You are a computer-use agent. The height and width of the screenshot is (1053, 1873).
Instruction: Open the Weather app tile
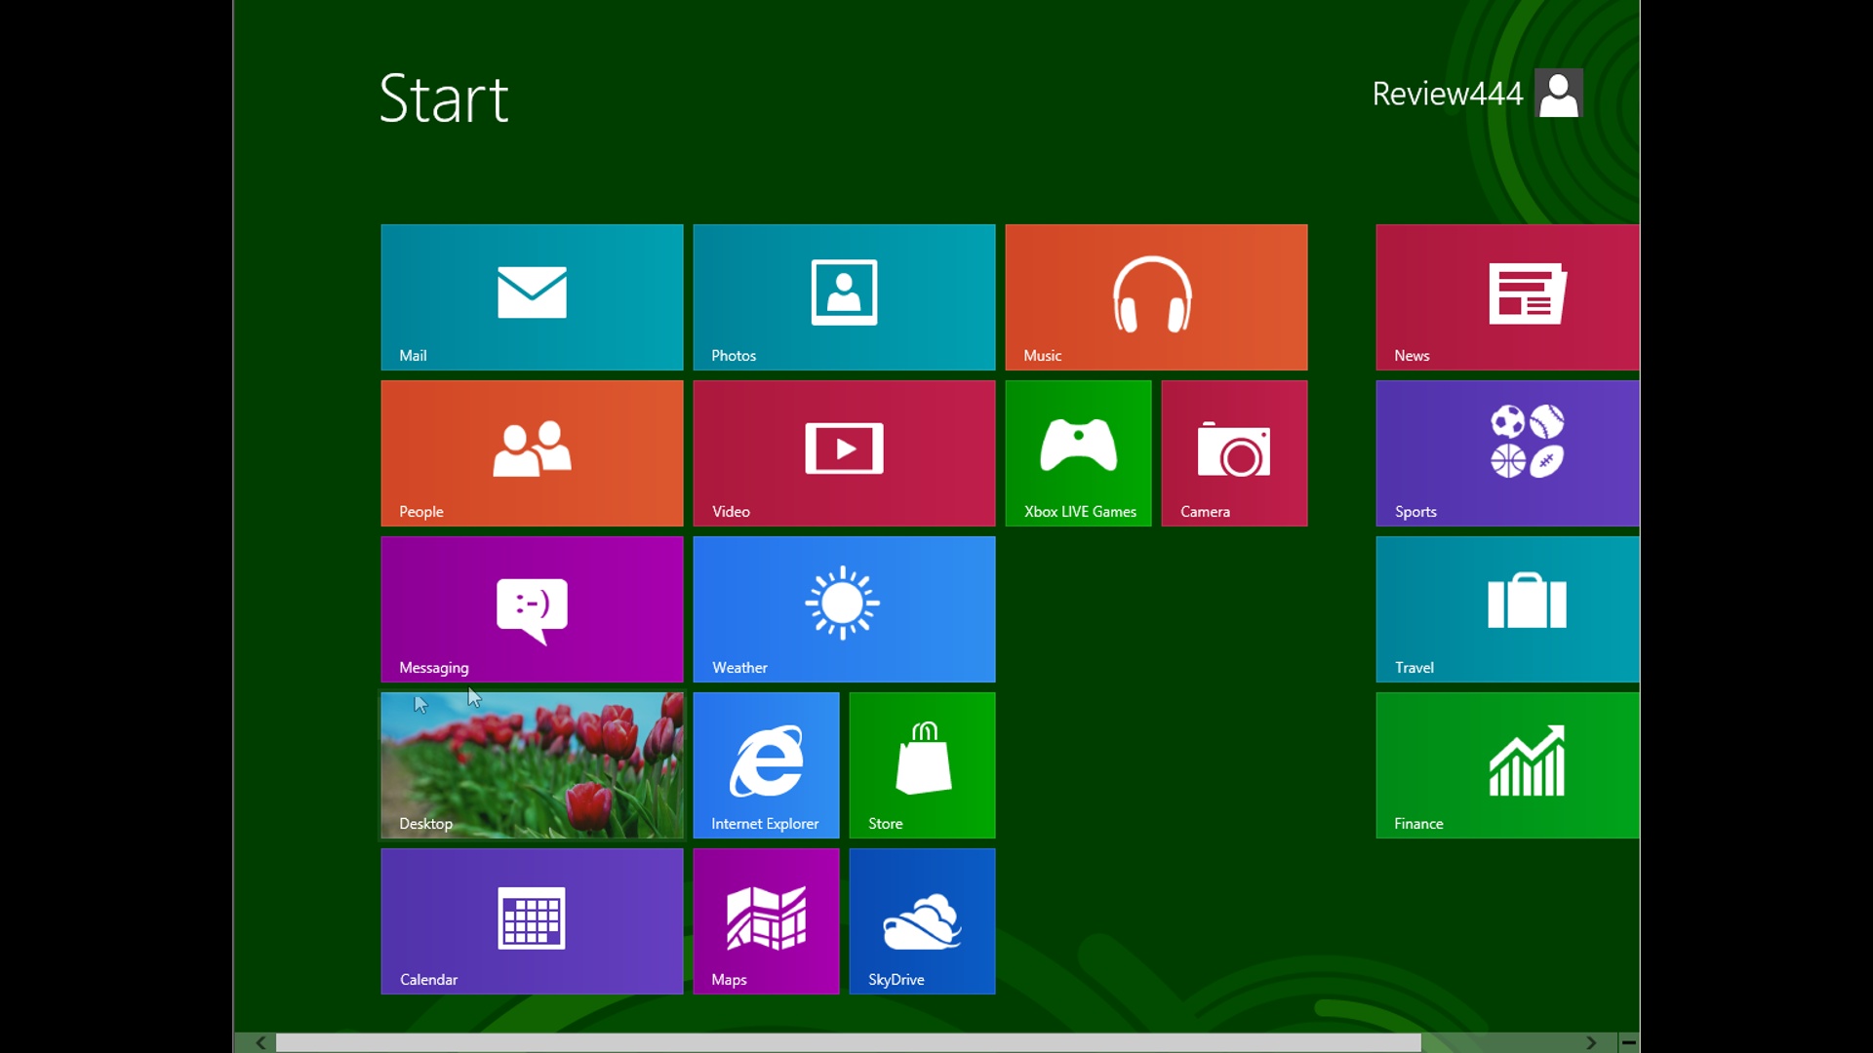[x=844, y=608]
